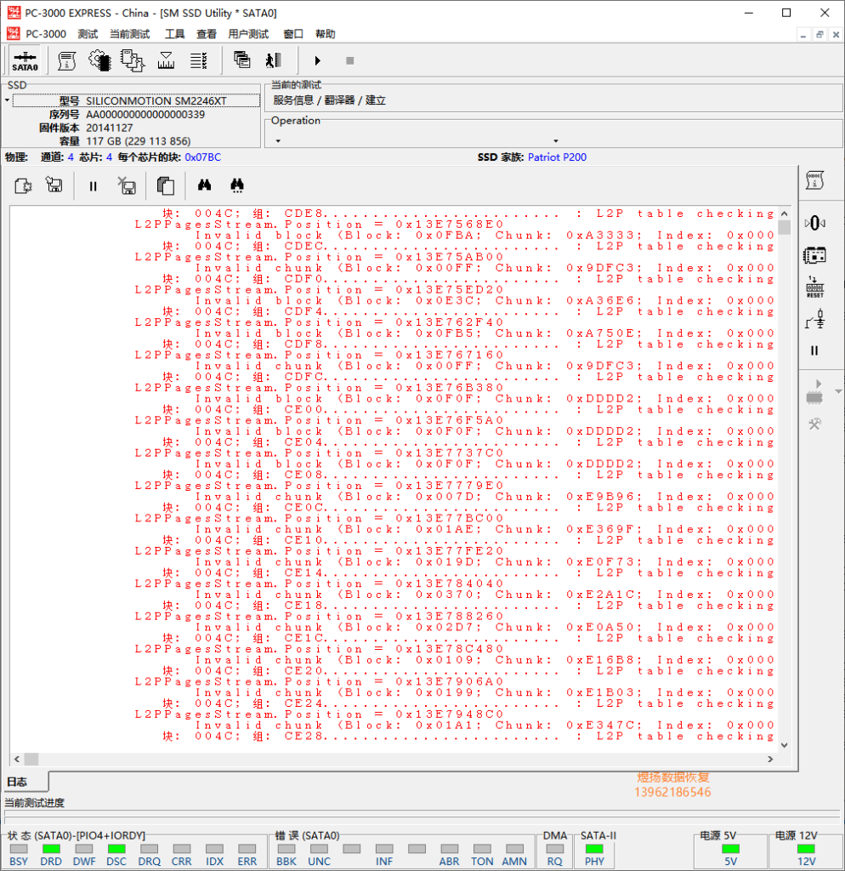
Task: Search log with binoculars icon
Action: [x=204, y=185]
